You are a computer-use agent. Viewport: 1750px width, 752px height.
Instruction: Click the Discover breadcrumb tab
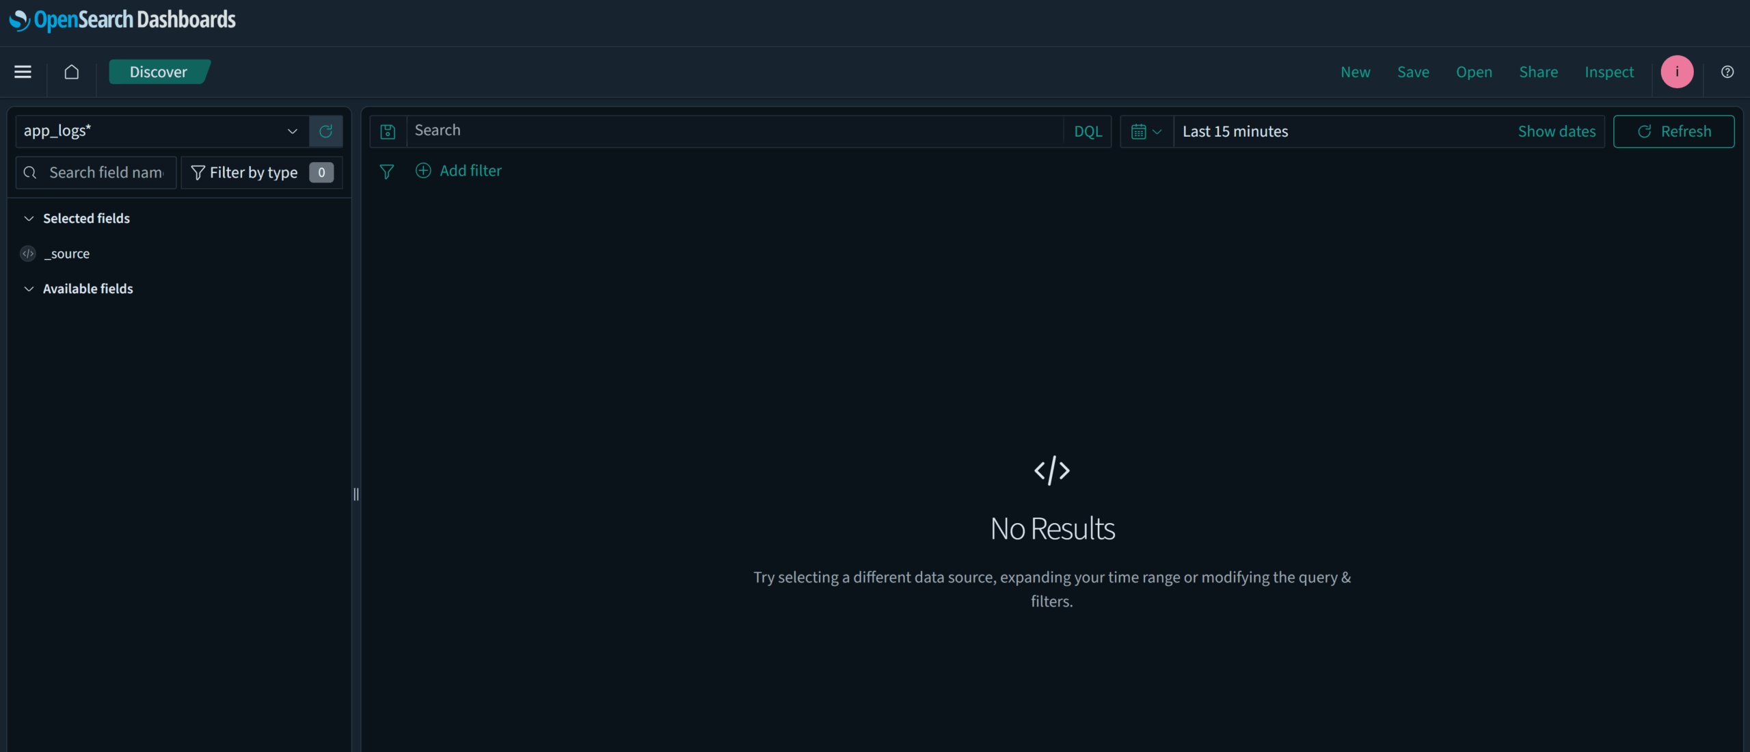(158, 71)
